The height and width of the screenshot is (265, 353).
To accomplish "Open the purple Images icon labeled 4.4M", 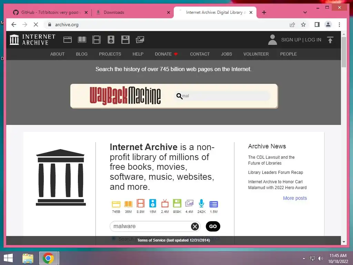I will click(x=189, y=204).
